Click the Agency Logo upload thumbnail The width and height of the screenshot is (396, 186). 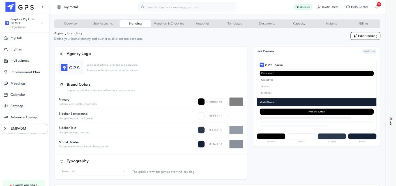pos(71,68)
